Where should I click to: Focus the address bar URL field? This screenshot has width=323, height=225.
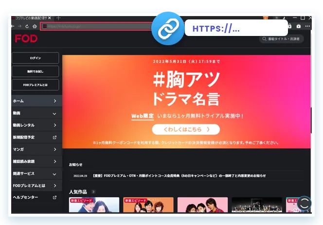[x=97, y=26]
